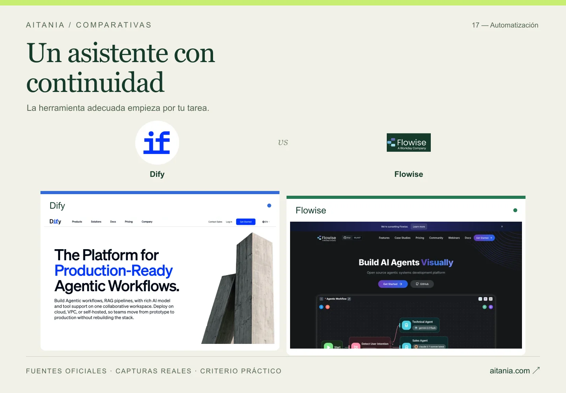Open Docs in the Dify navbar
Screen dimensions: 566x393
coord(113,222)
